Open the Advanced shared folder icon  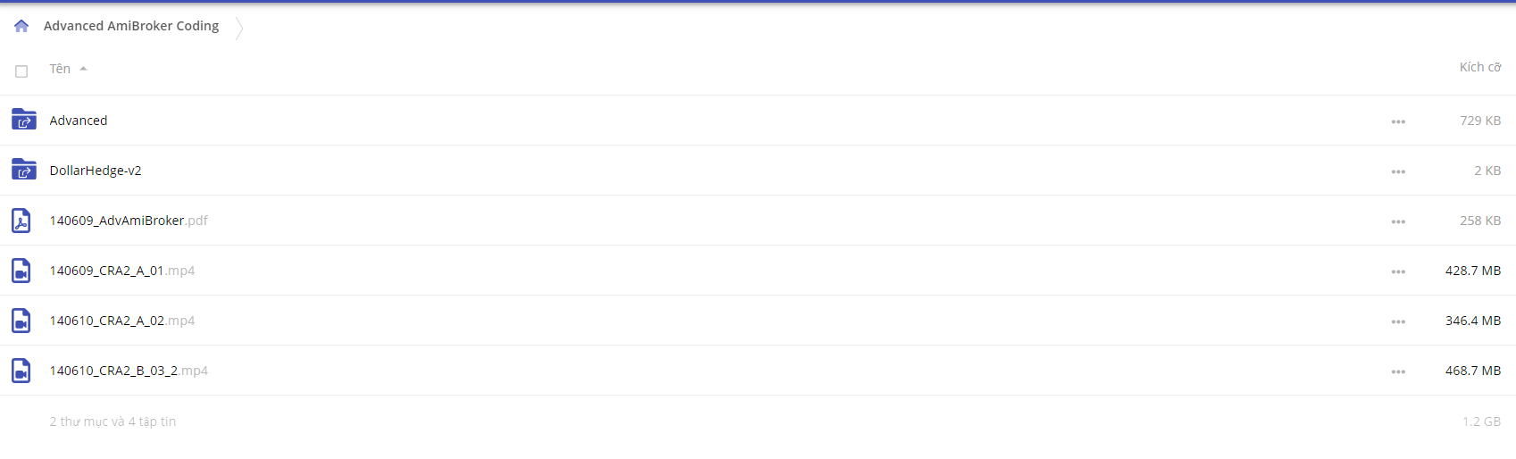(24, 120)
